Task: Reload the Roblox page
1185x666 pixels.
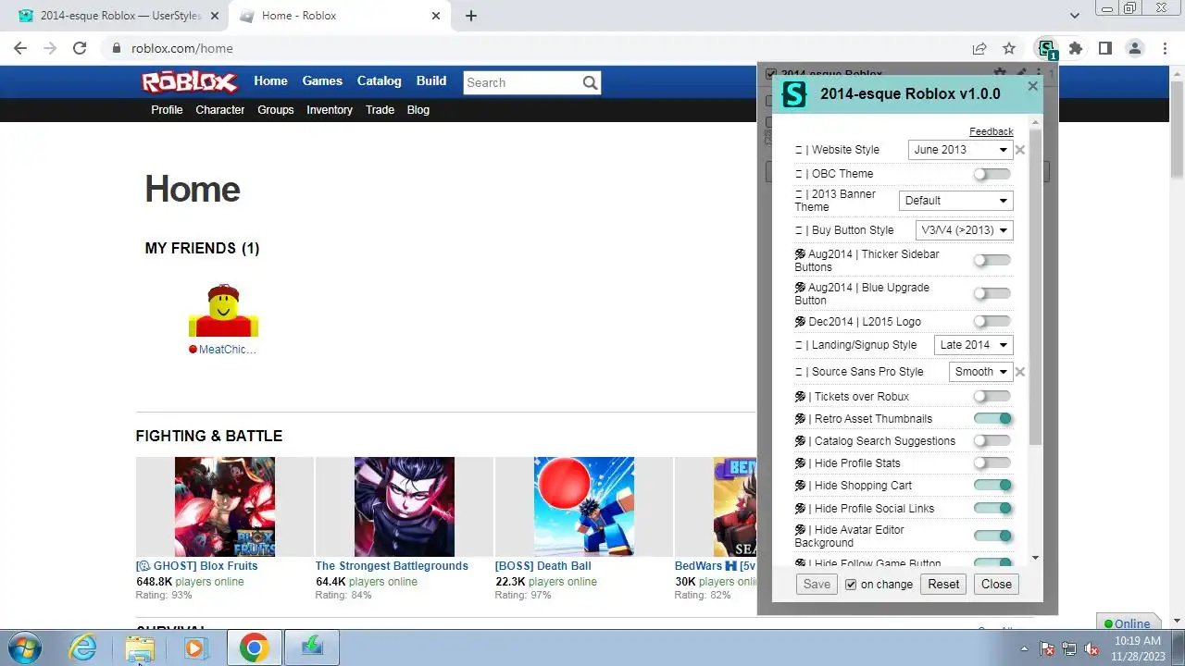Action: pos(80,48)
